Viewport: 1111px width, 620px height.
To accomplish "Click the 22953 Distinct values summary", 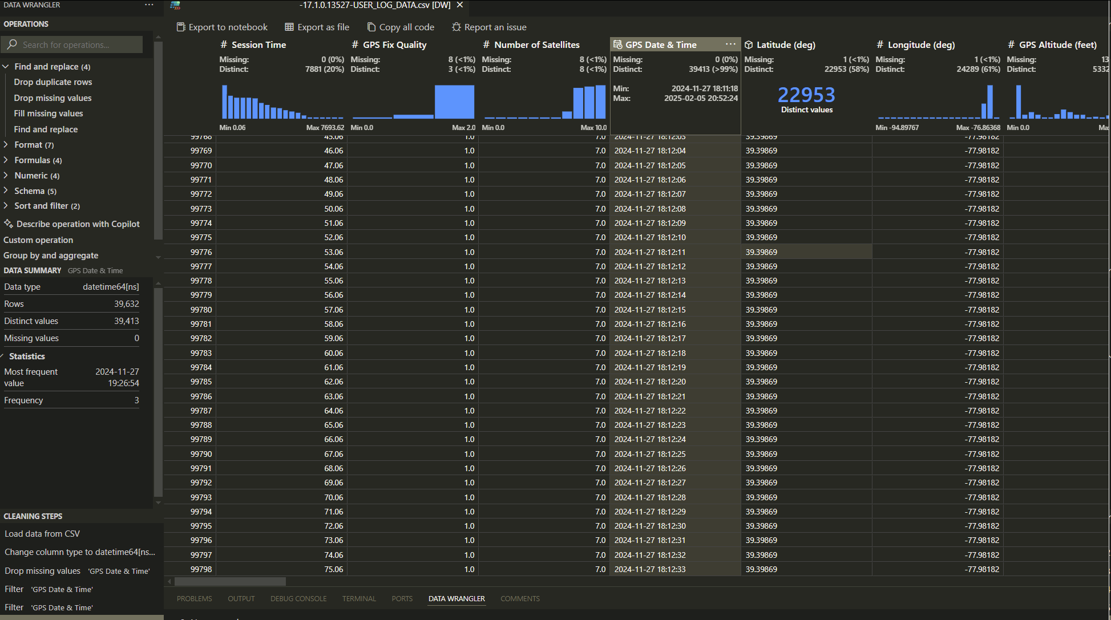I will 806,99.
